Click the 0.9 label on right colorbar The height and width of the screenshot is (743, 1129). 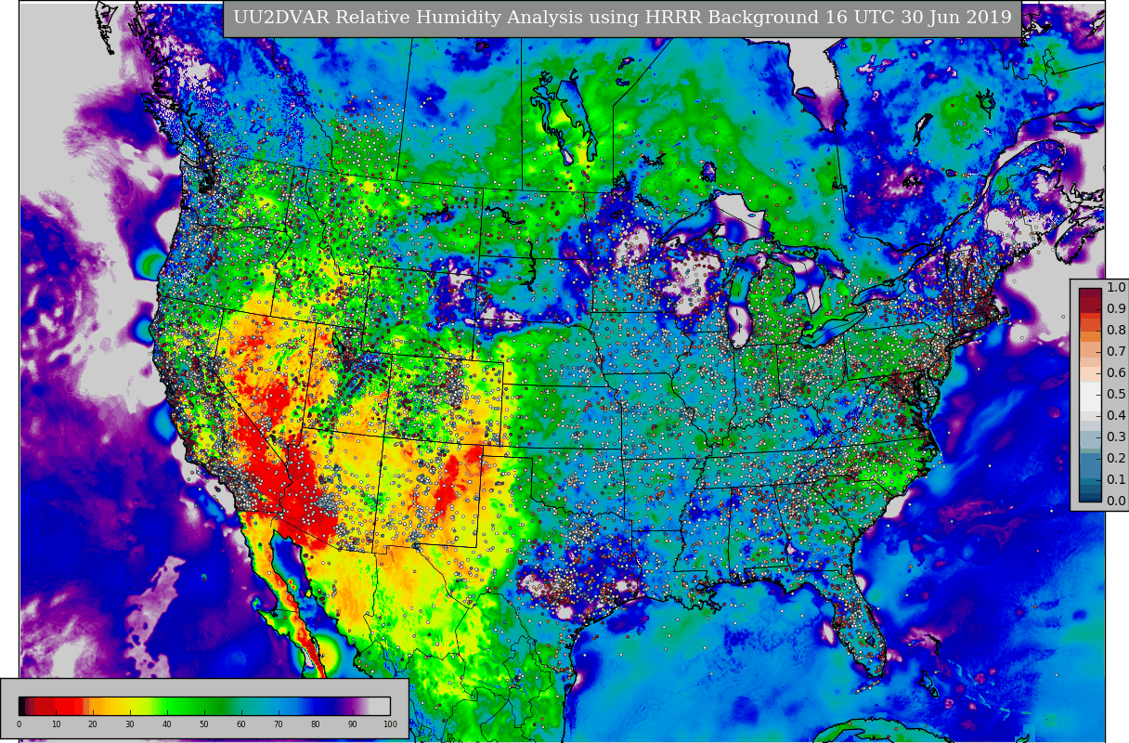click(x=1116, y=309)
